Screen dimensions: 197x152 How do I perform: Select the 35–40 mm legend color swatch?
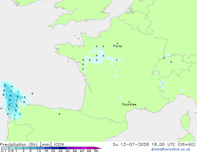[x=77, y=148]
